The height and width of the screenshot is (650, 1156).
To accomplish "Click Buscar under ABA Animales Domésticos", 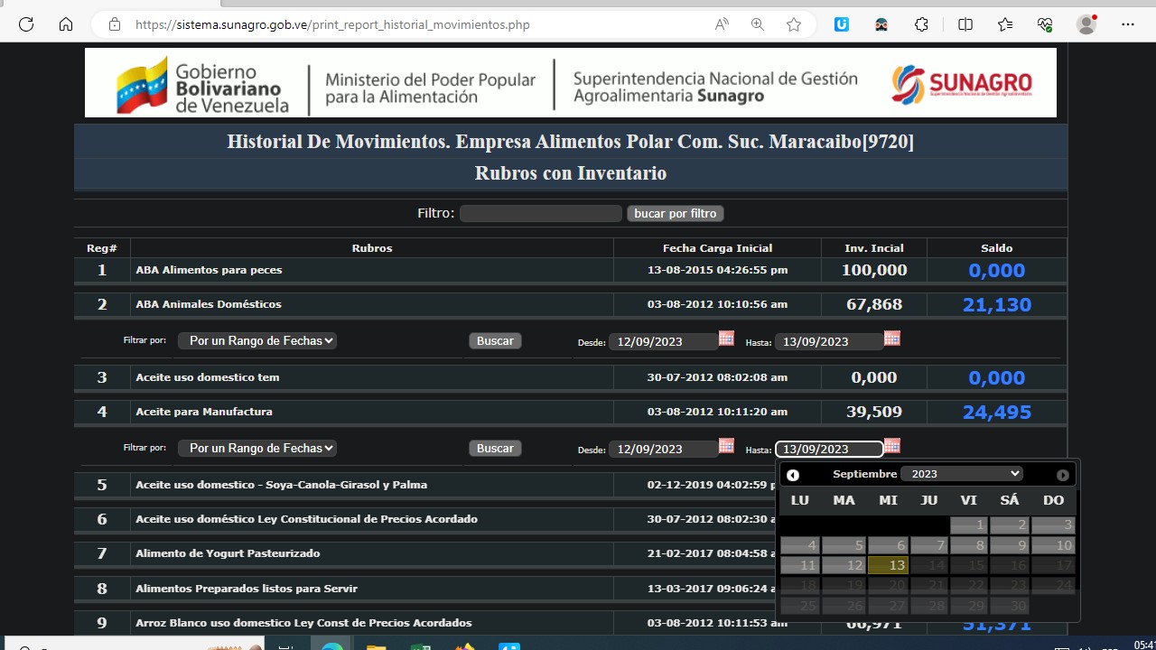I will (495, 340).
